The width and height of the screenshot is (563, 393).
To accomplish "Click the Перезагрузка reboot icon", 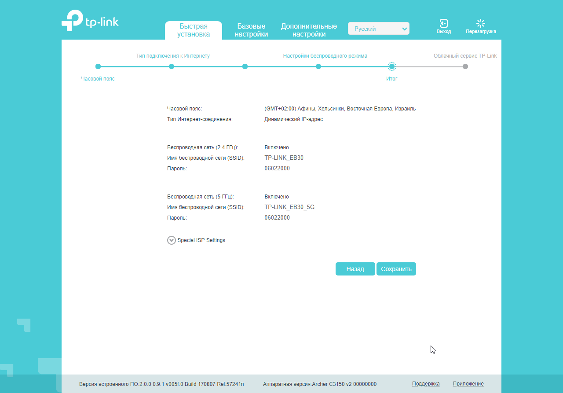I will (x=481, y=23).
